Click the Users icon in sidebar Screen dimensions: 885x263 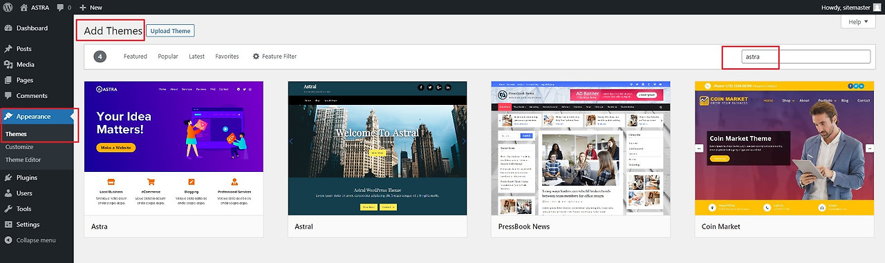8,193
